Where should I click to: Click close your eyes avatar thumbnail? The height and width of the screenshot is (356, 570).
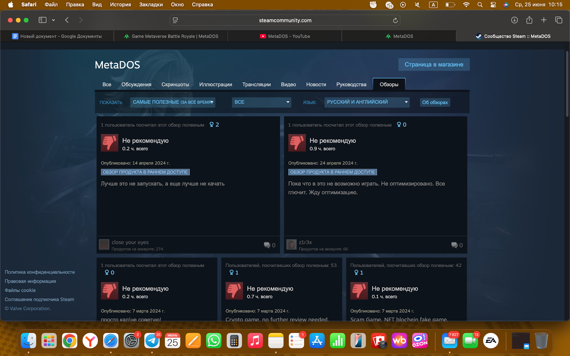point(104,245)
